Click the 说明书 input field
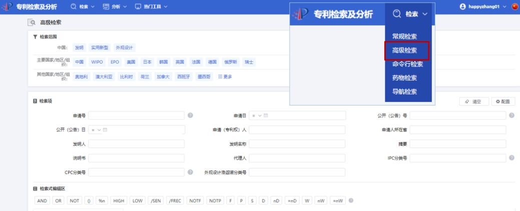Image resolution: width=520 pixels, height=211 pixels. point(136,158)
